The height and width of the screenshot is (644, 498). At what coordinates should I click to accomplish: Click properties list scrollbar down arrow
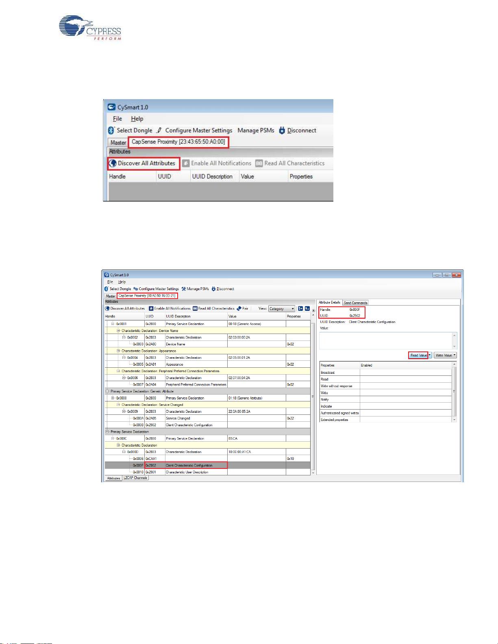(x=455, y=419)
